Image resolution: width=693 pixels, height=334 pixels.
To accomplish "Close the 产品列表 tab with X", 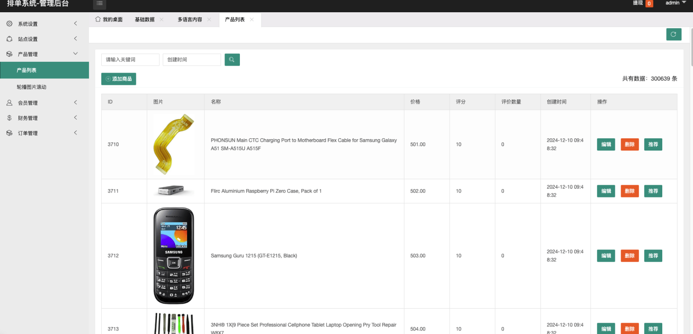I will [x=252, y=20].
